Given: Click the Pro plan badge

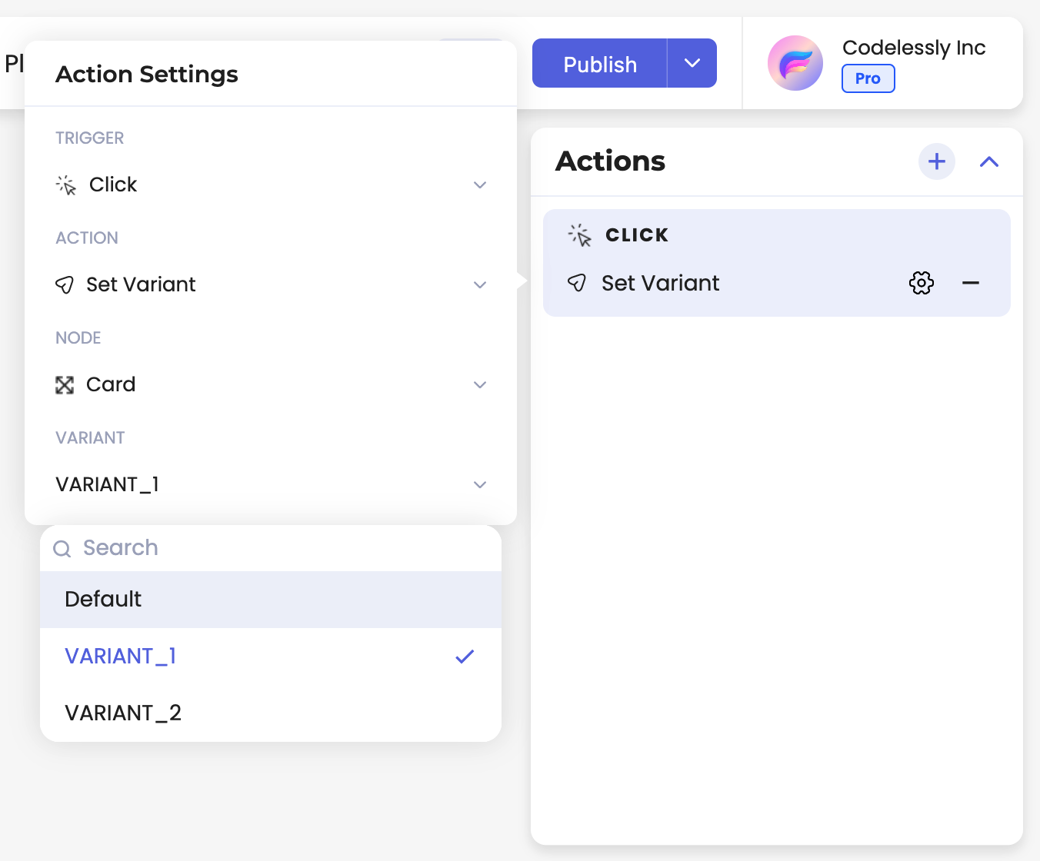Looking at the screenshot, I should pos(868,78).
